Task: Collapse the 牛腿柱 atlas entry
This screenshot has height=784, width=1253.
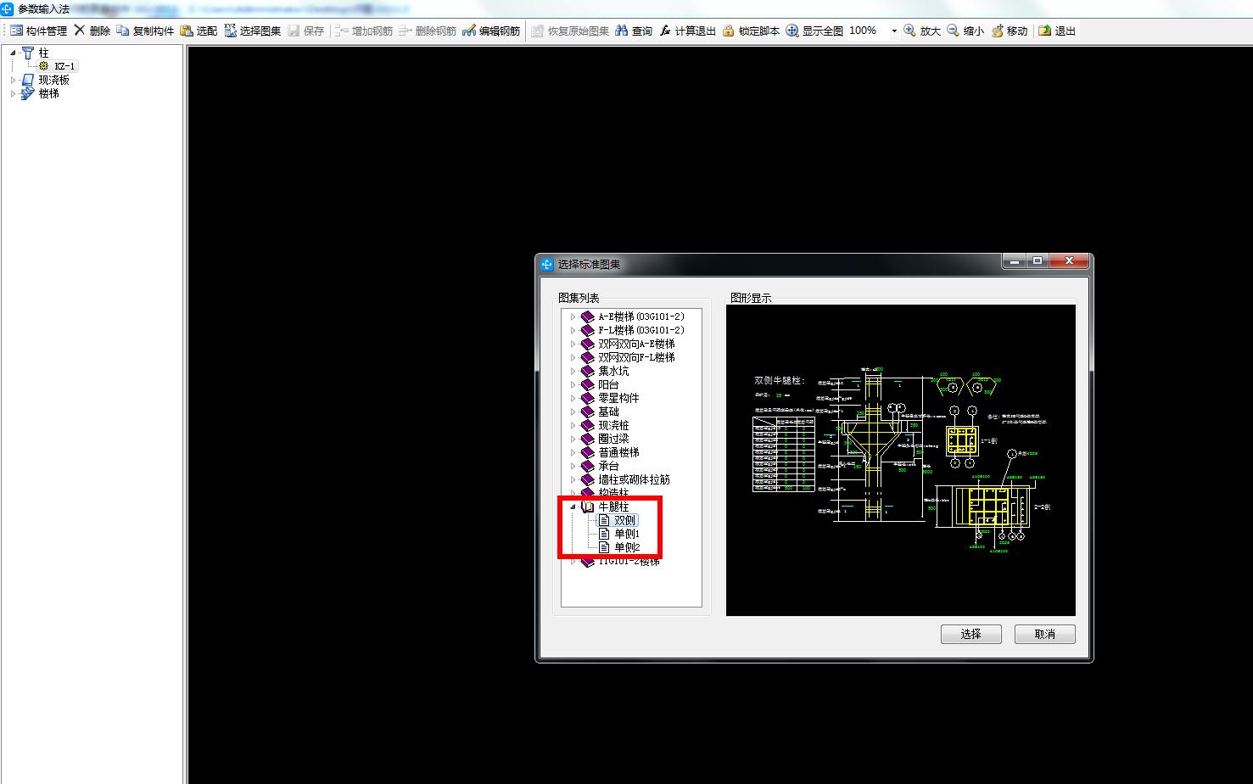Action: [x=573, y=507]
